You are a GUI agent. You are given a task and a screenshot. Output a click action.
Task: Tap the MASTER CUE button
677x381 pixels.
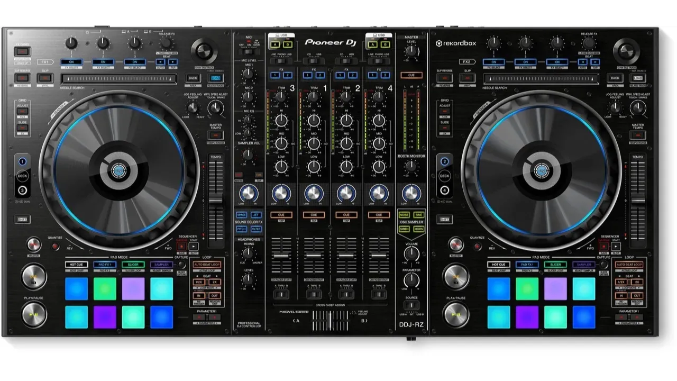411,75
